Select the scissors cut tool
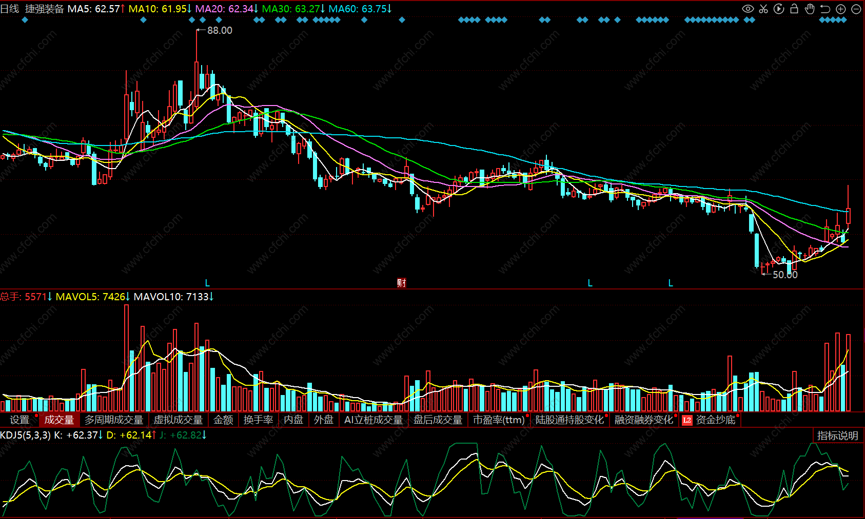 point(763,9)
